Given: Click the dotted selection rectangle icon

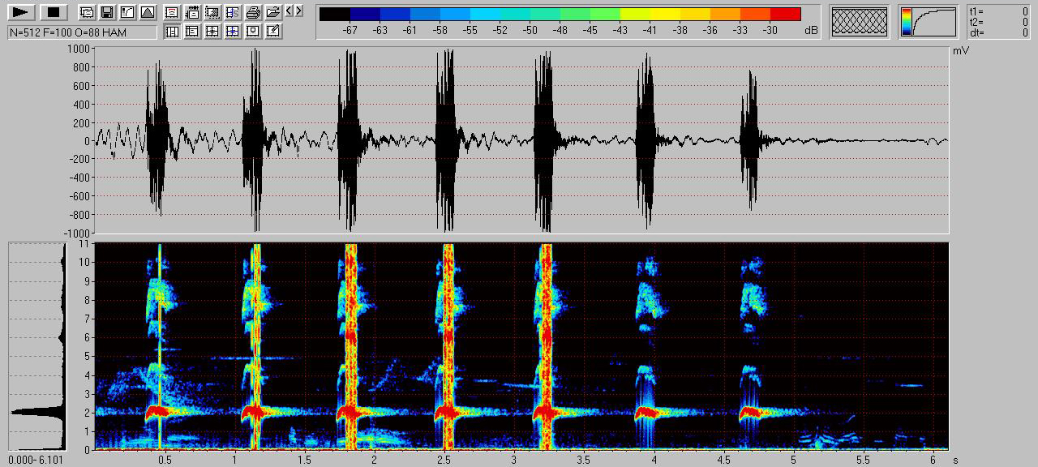Looking at the screenshot, I should tap(212, 12).
